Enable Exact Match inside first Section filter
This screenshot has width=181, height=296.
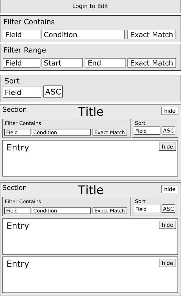110,132
